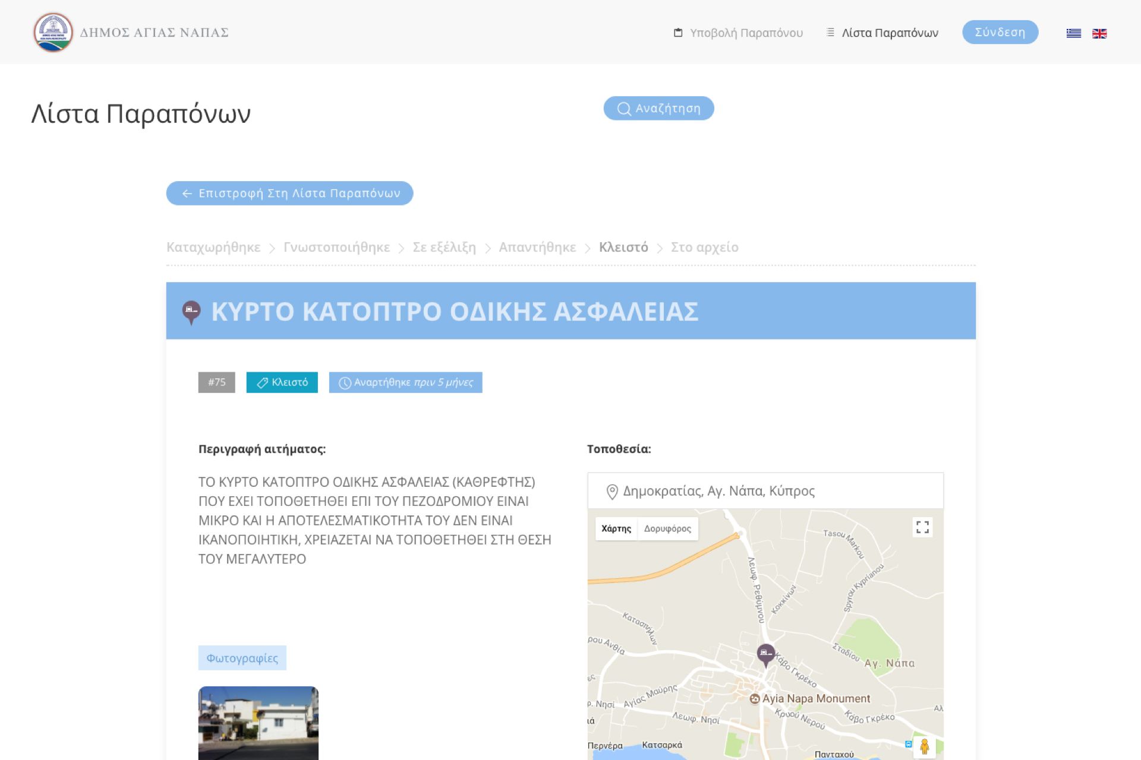Screen dimensions: 1141x760
Task: Click the Κλειστό status tag
Action: coord(282,382)
